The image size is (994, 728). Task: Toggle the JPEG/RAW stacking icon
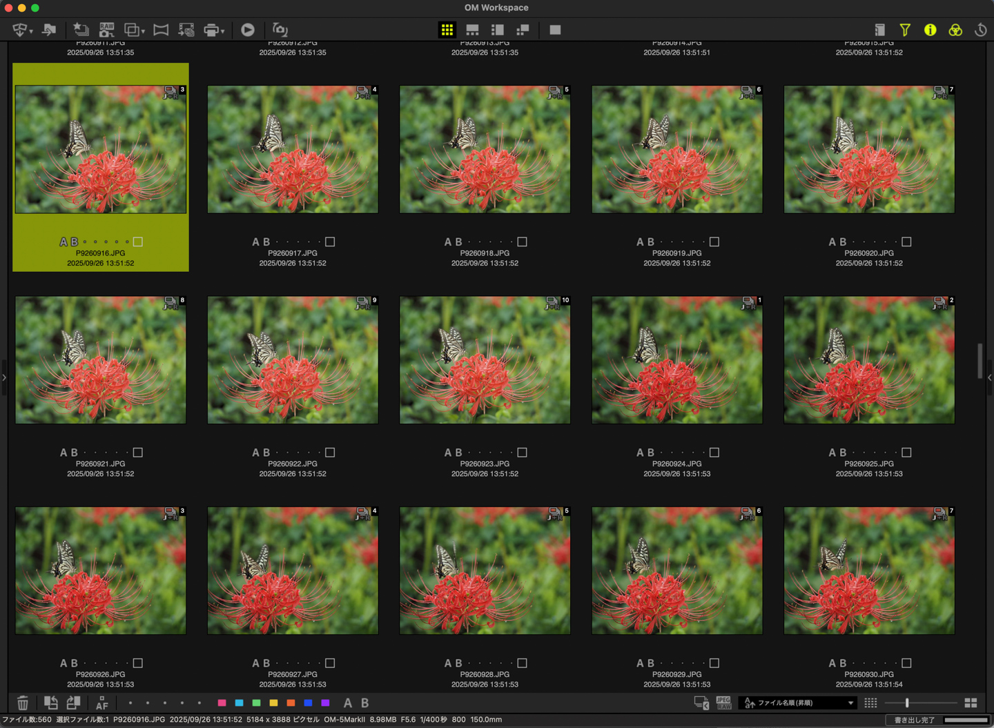pos(723,702)
